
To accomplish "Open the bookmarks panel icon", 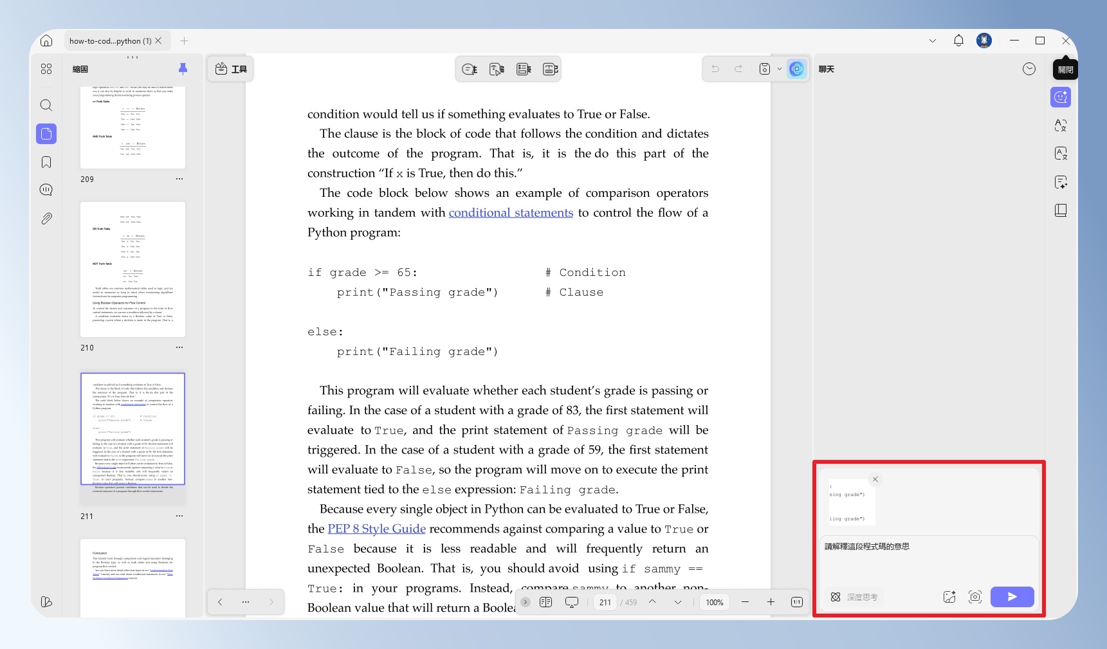I will click(46, 162).
